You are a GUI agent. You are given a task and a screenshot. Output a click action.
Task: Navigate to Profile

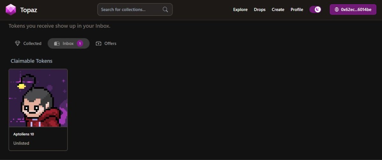297,10
